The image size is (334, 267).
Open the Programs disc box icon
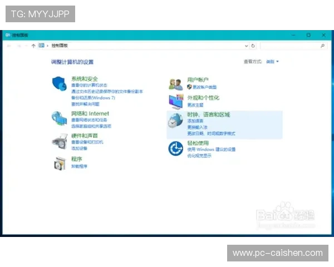pos(60,164)
